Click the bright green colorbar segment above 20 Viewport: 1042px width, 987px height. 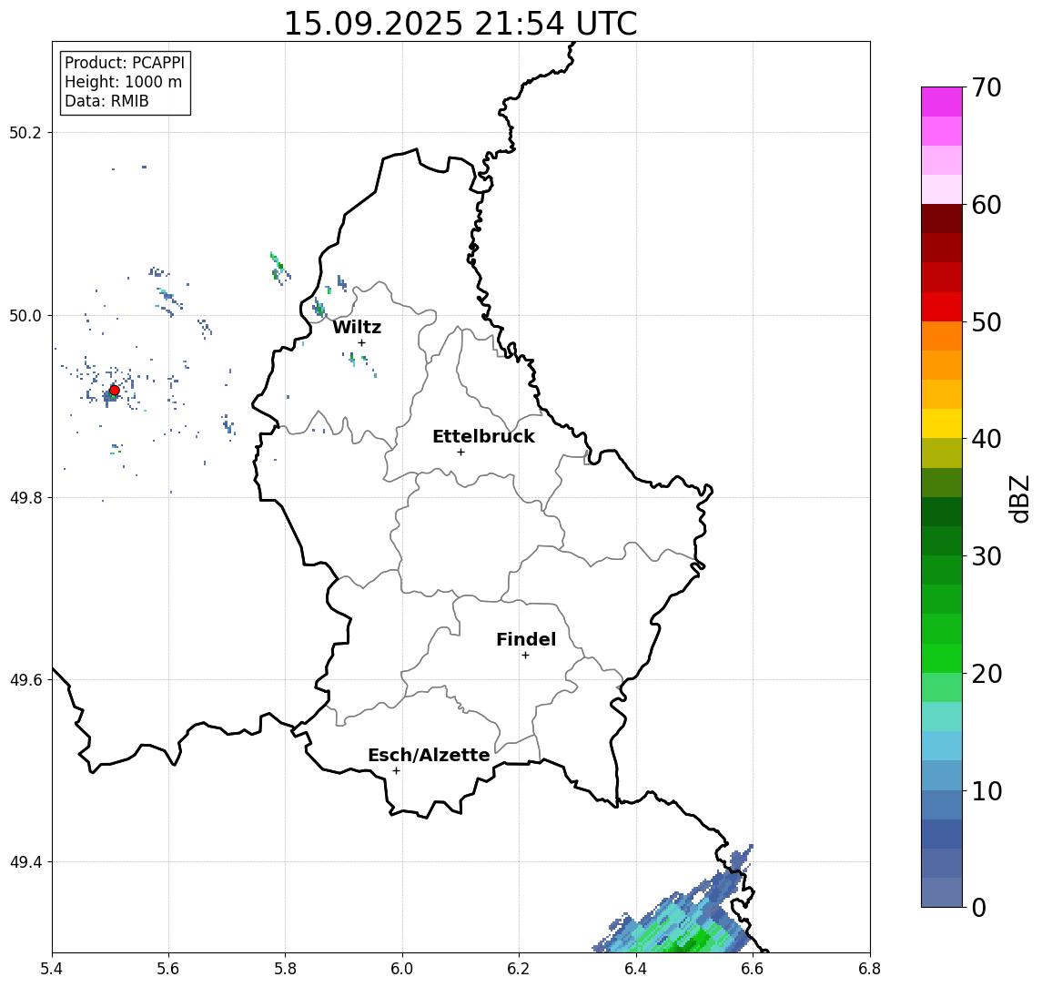coord(941,657)
